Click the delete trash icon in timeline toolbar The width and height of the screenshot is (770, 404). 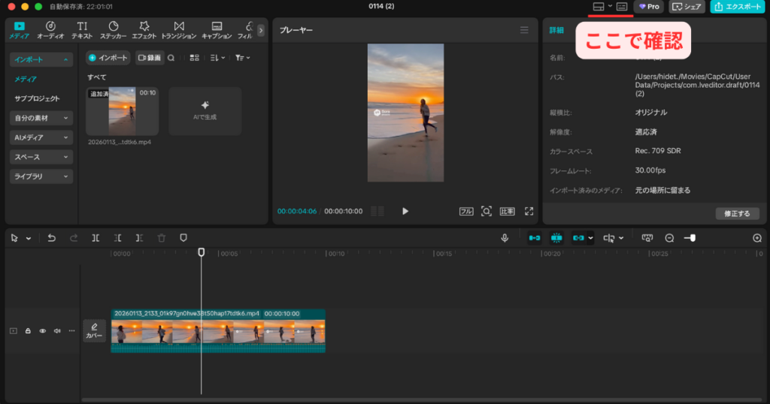point(162,238)
